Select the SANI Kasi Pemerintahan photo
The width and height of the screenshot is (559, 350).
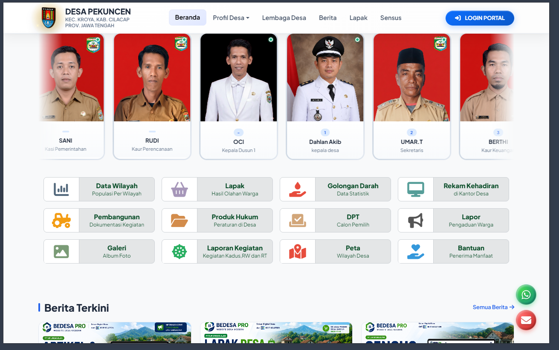[x=71, y=77]
